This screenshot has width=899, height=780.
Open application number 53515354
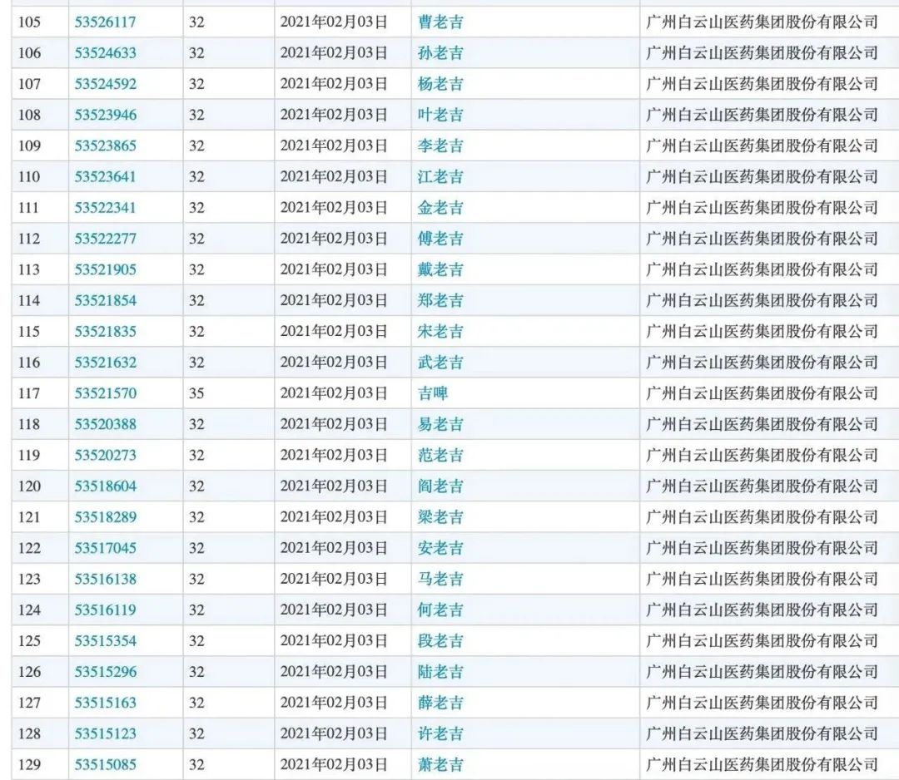click(106, 641)
